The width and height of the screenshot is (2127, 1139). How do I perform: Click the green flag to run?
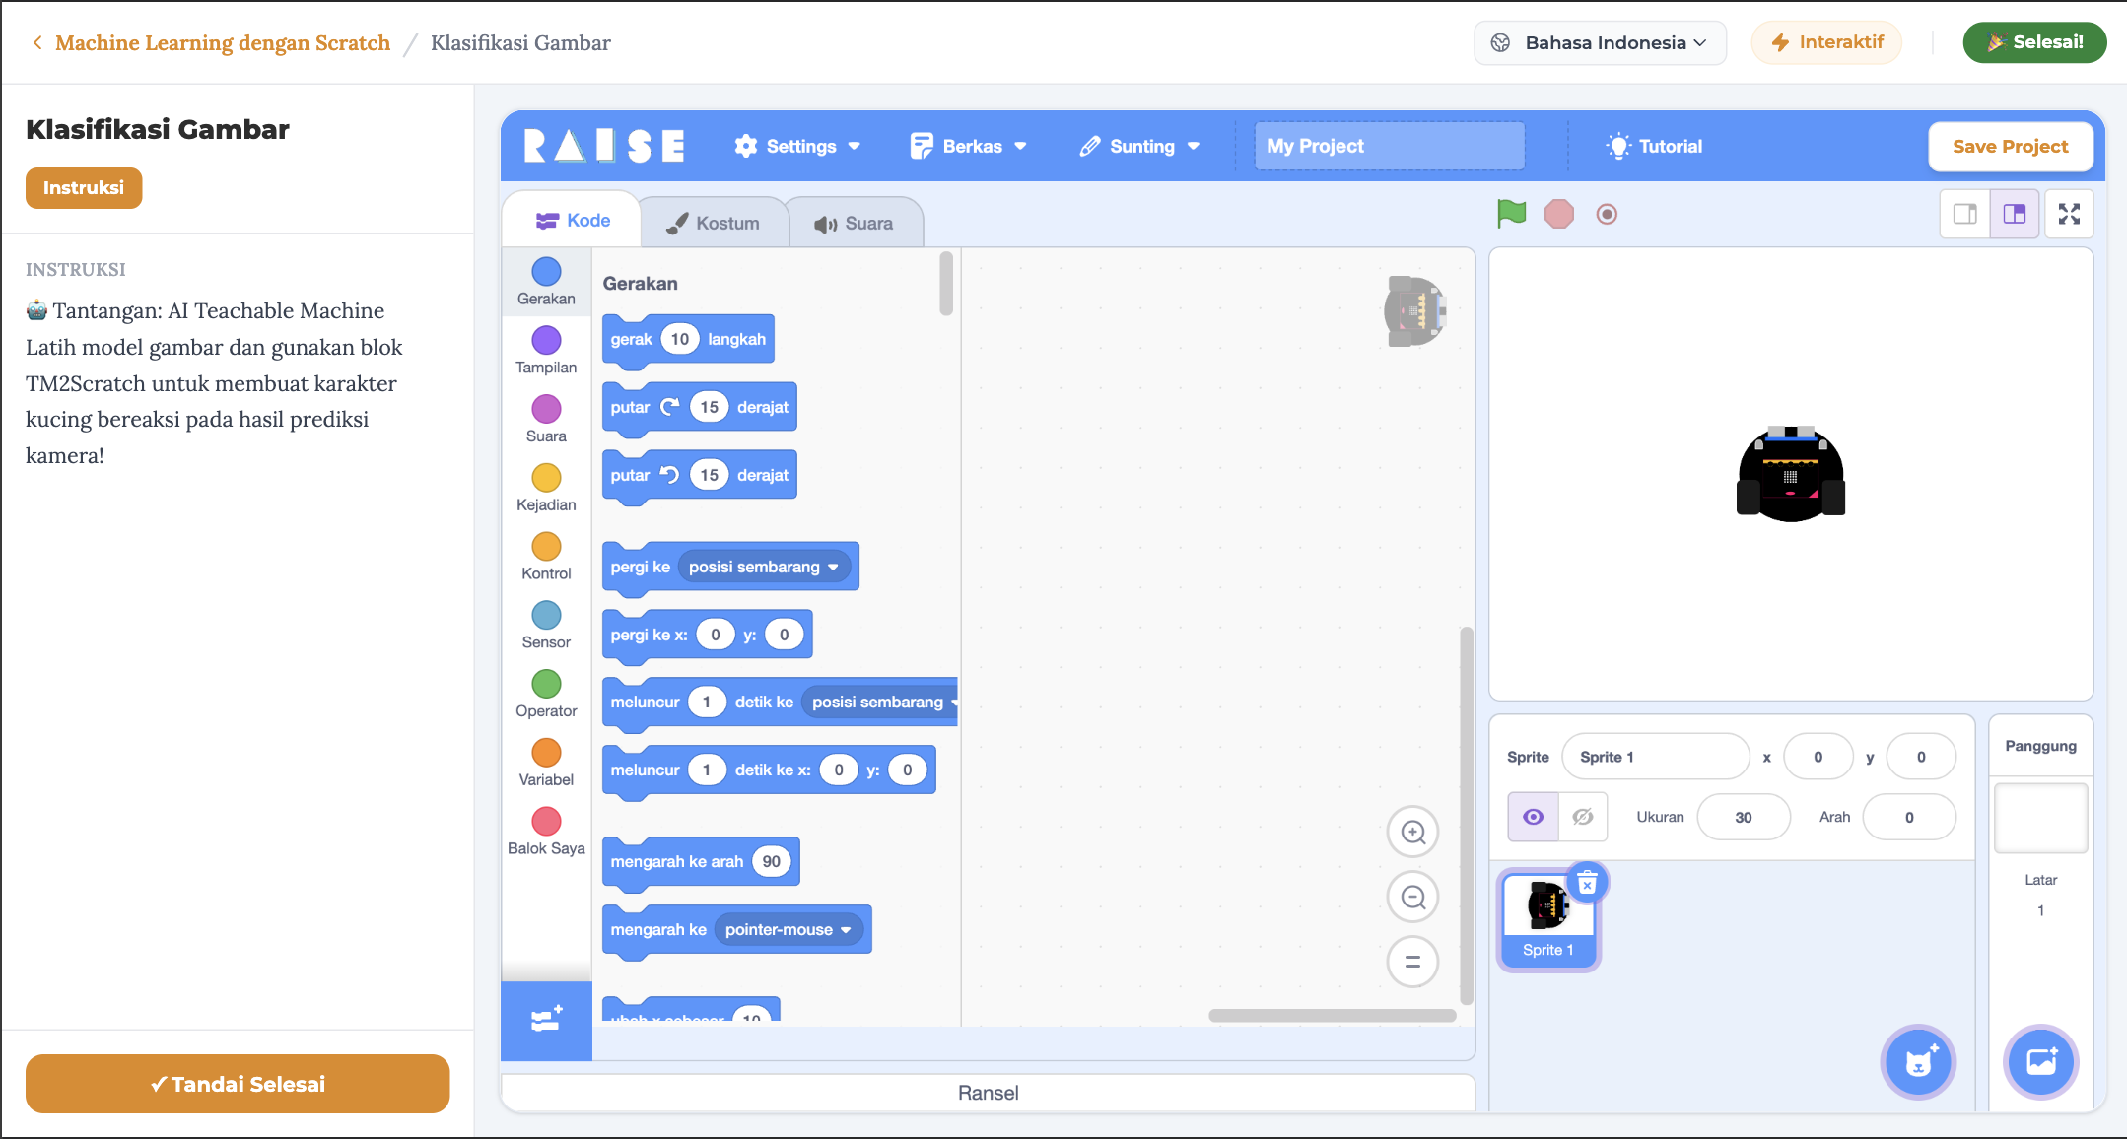tap(1511, 213)
